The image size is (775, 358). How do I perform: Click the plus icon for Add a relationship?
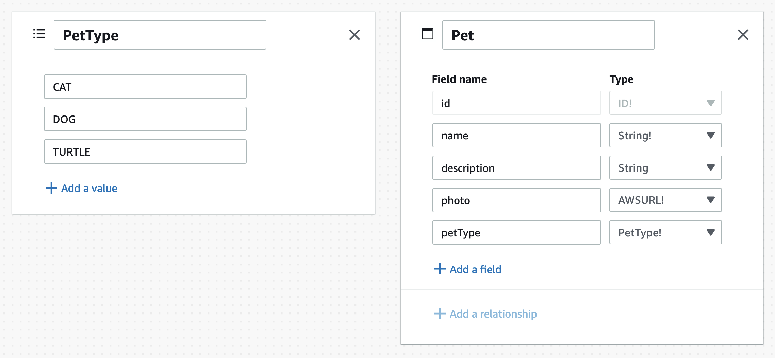click(440, 314)
